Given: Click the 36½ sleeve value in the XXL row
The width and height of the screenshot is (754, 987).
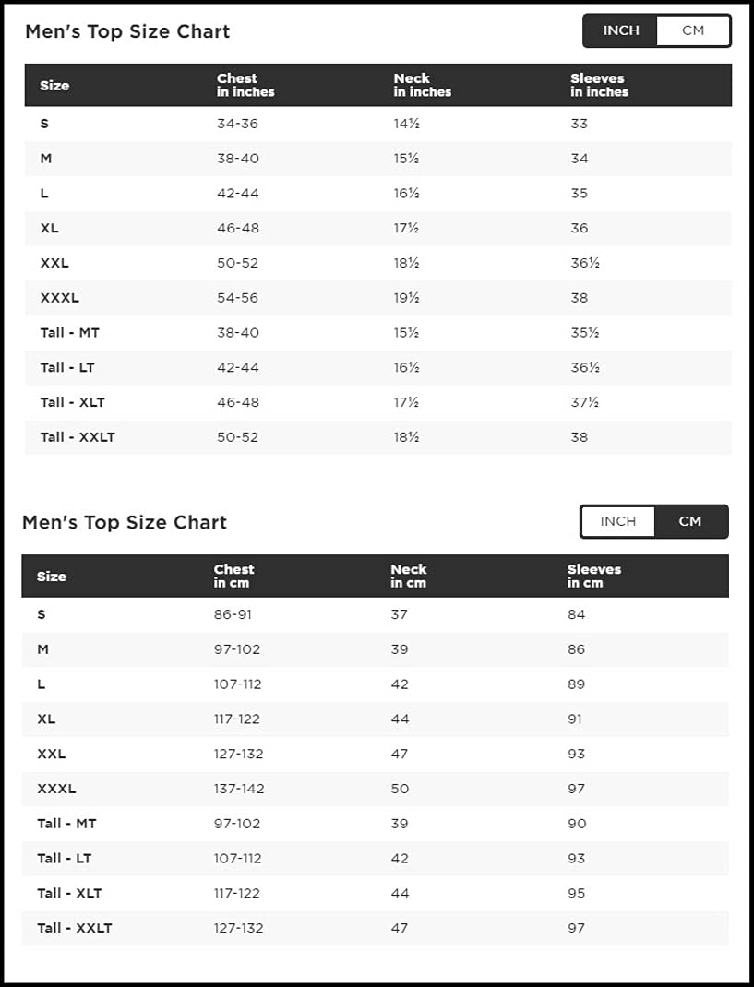Looking at the screenshot, I should click(x=584, y=263).
